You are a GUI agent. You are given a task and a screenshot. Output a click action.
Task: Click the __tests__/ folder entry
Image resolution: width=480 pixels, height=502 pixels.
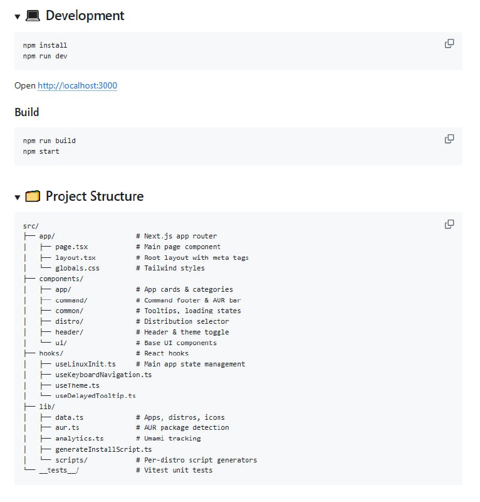point(58,471)
